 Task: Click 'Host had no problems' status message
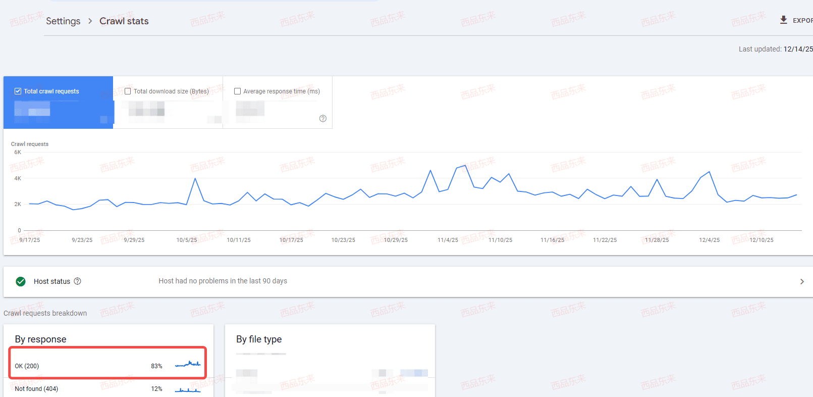tap(223, 281)
